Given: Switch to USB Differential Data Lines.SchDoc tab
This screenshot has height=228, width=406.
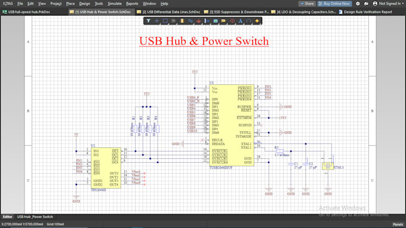Looking at the screenshot, I should [x=168, y=12].
